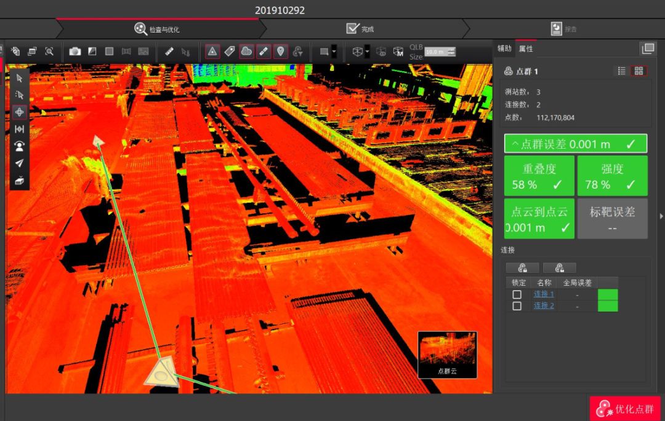Viewport: 665px width, 421px height.
Task: Click the overlapping windows view icon
Action: pyautogui.click(x=32, y=52)
